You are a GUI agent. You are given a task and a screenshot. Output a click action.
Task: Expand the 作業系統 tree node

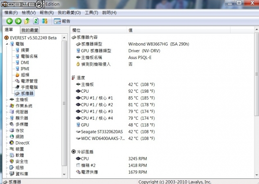coord(7,106)
